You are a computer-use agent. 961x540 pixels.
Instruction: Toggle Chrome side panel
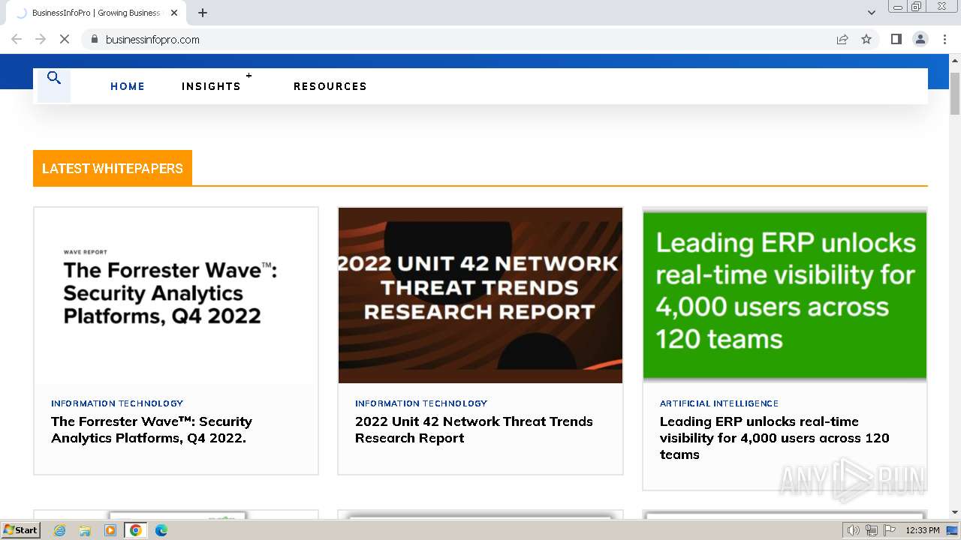point(896,39)
